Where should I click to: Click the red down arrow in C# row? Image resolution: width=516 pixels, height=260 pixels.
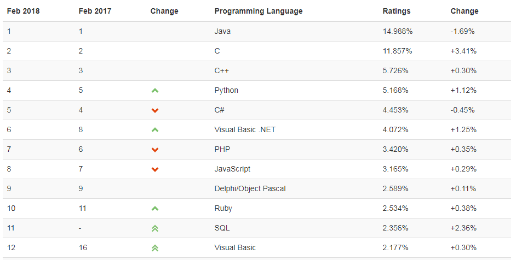tap(155, 110)
